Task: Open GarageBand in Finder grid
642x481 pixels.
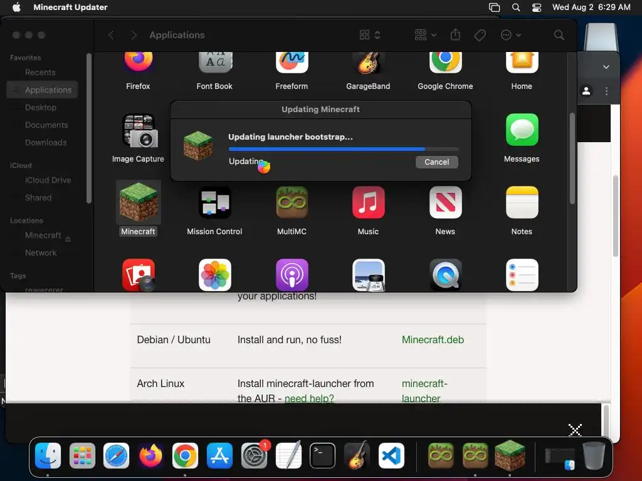Action: point(368,62)
